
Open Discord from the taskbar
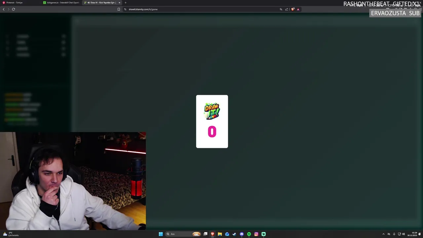[x=242, y=234]
